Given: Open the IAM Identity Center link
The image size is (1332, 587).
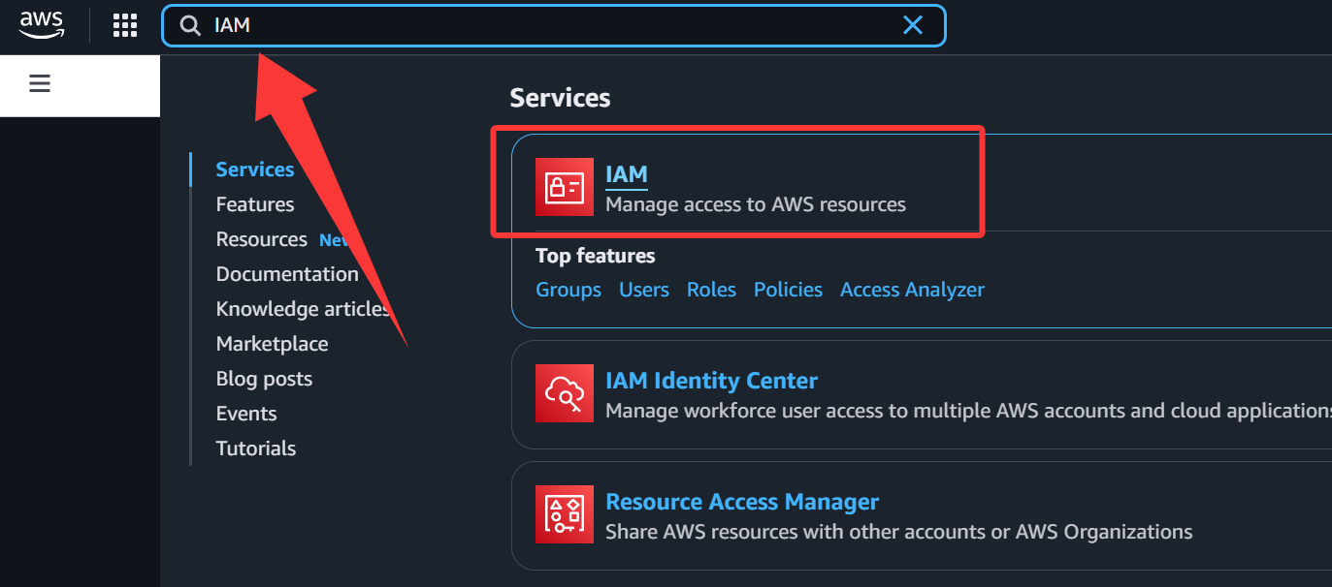Looking at the screenshot, I should coord(711,381).
